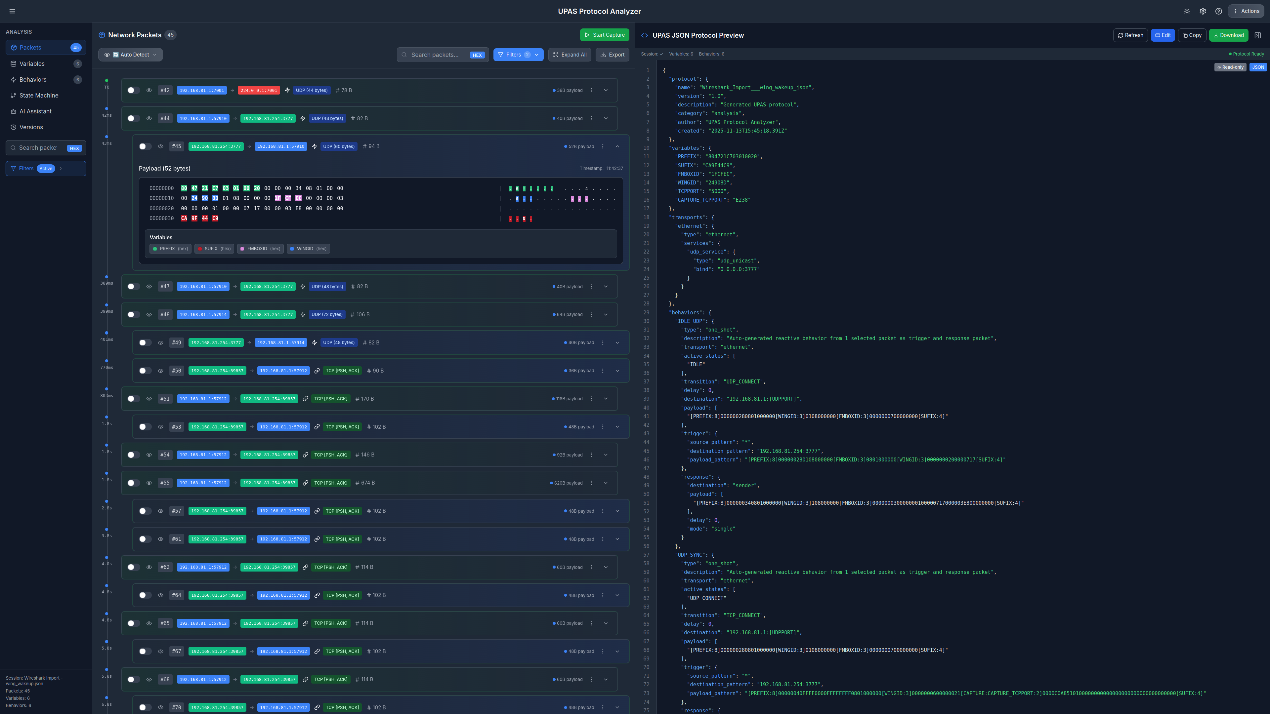Go to AI Assistant in sidebar

point(35,111)
